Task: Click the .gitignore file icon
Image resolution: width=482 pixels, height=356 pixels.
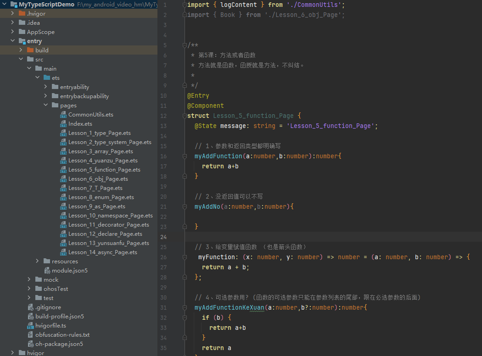Action: (30, 307)
